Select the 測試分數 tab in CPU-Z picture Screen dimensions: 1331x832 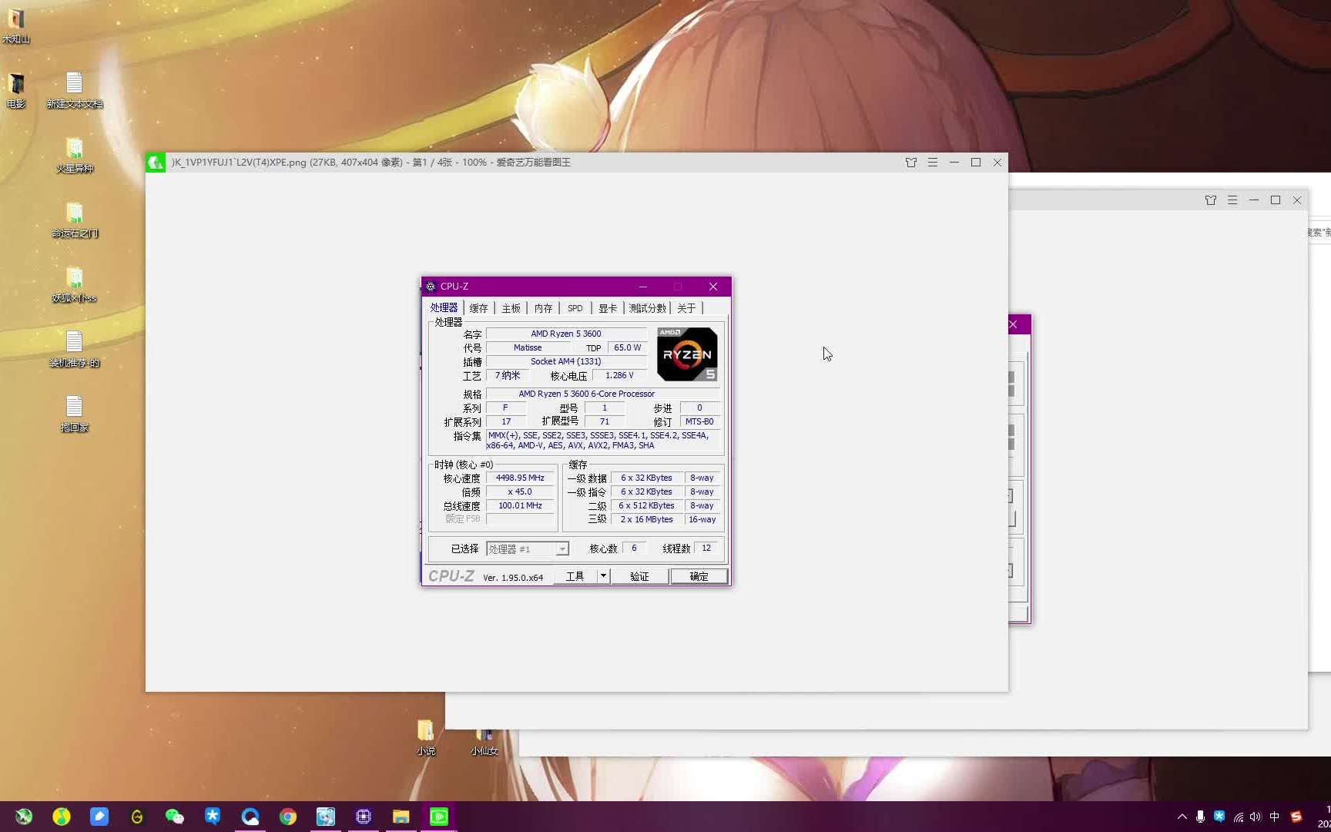pos(647,308)
